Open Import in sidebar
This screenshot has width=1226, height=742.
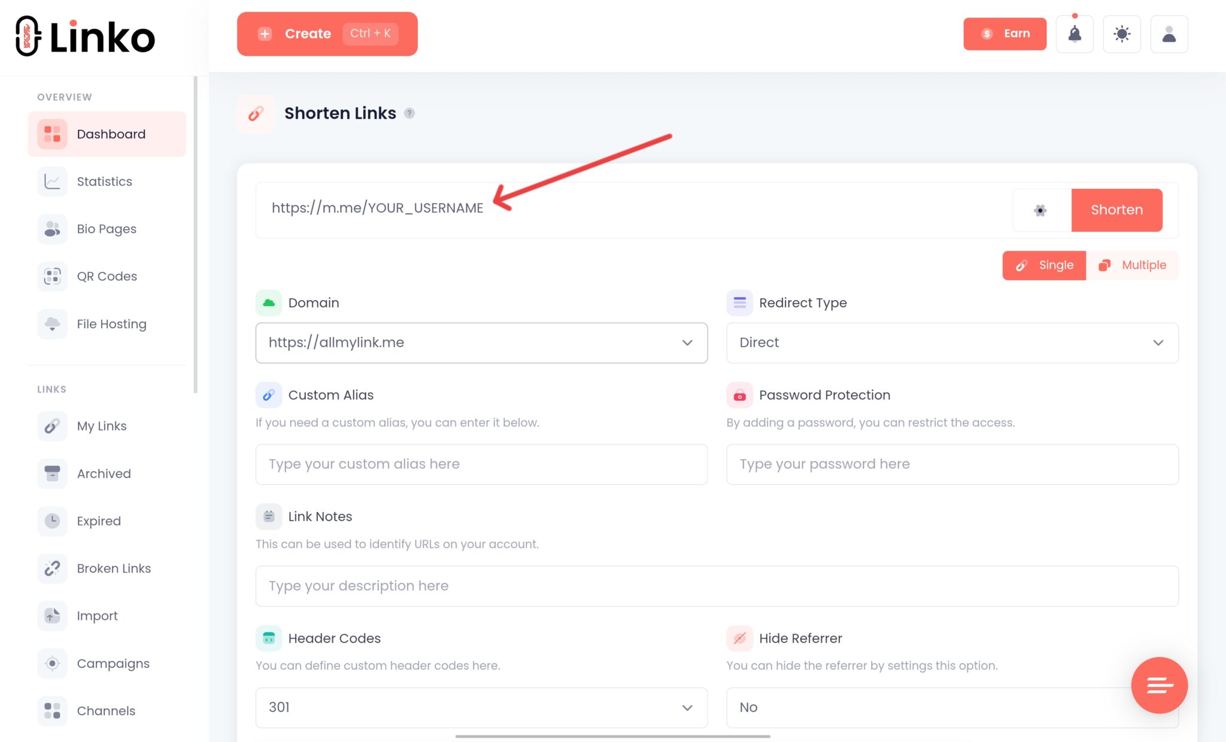pyautogui.click(x=107, y=616)
